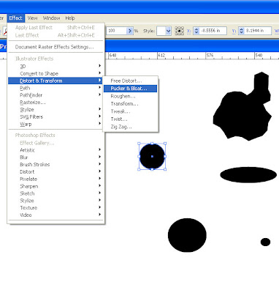Open the Pixelate submenu

[x=56, y=179]
